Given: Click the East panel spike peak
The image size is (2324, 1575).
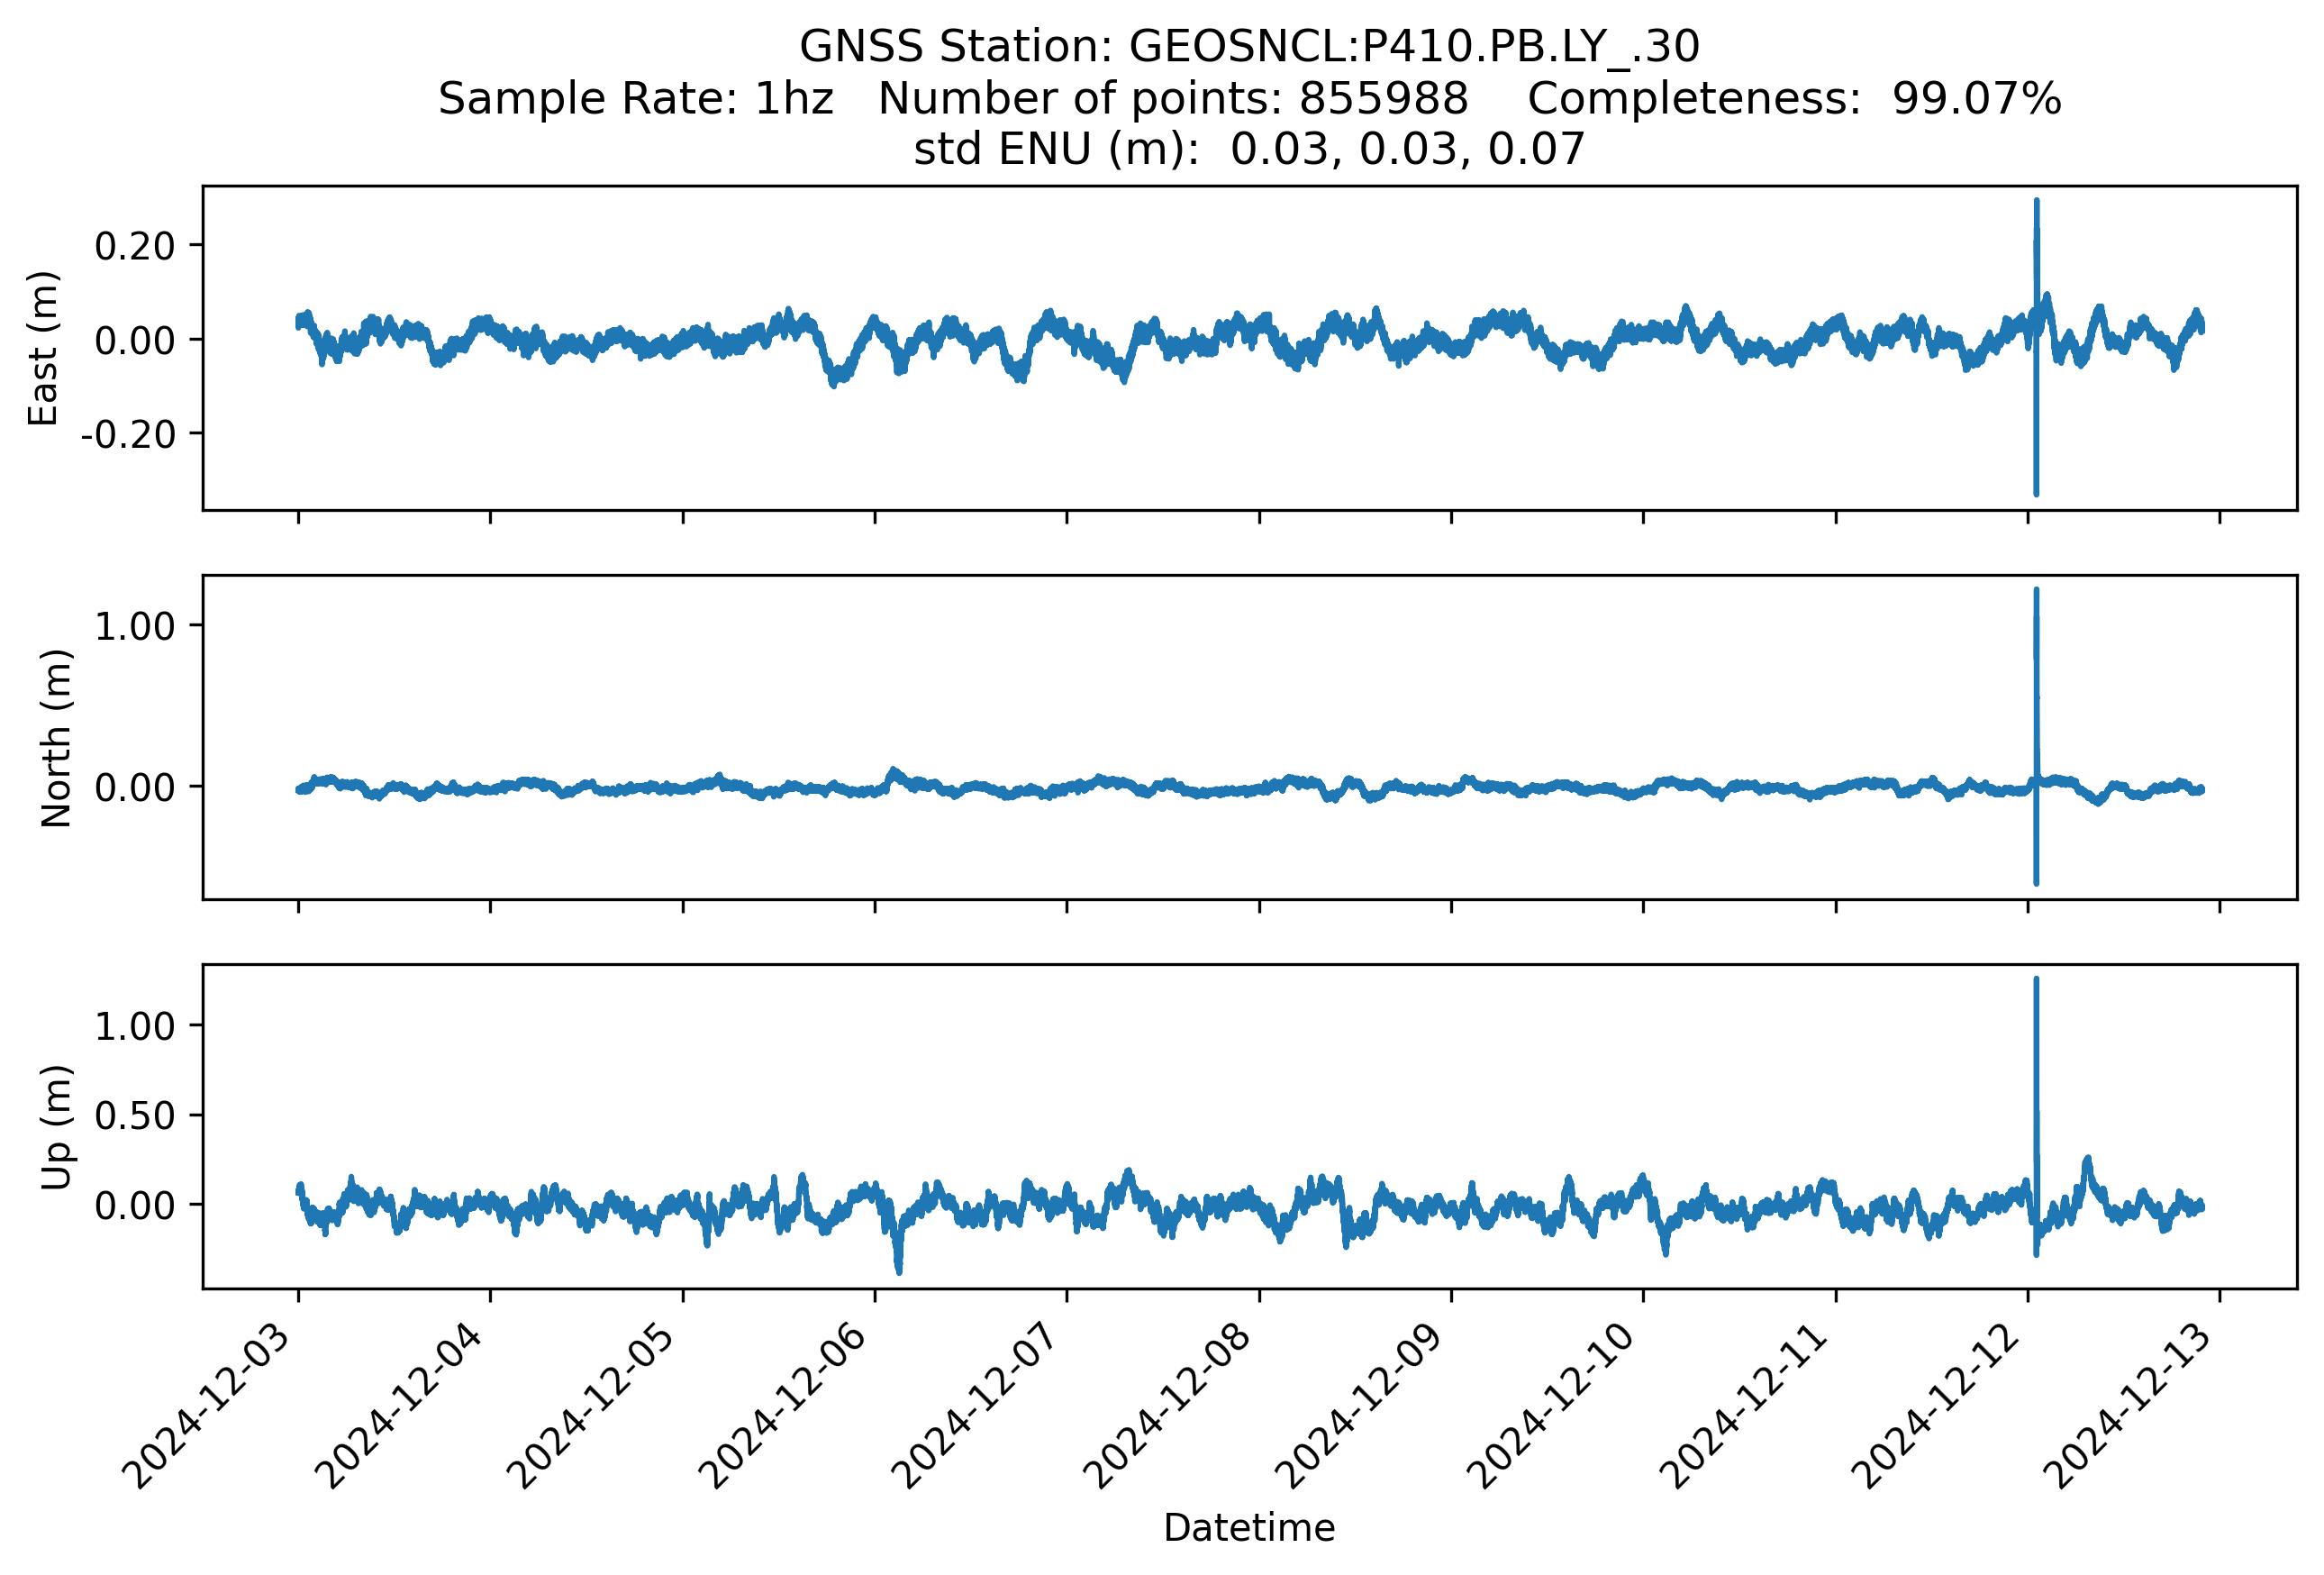Looking at the screenshot, I should [2036, 203].
